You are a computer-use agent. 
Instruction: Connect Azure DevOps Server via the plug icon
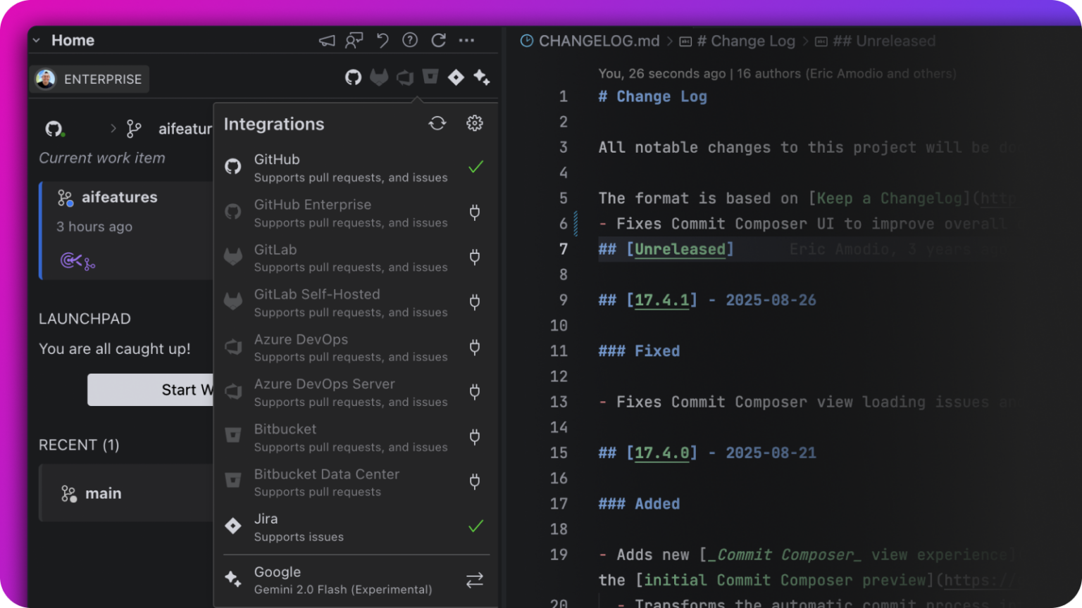pyautogui.click(x=475, y=392)
